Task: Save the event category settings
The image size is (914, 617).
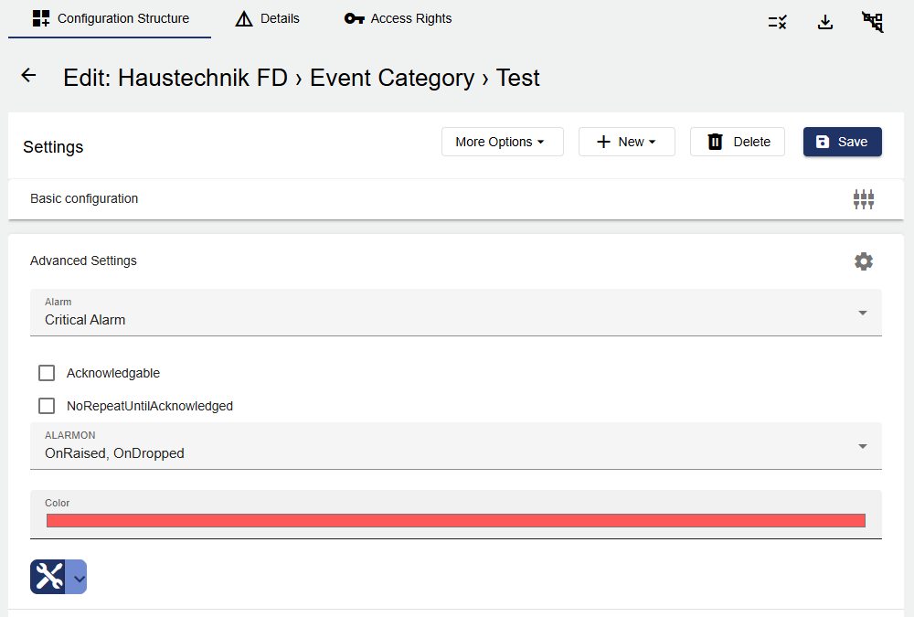Action: pyautogui.click(x=842, y=142)
